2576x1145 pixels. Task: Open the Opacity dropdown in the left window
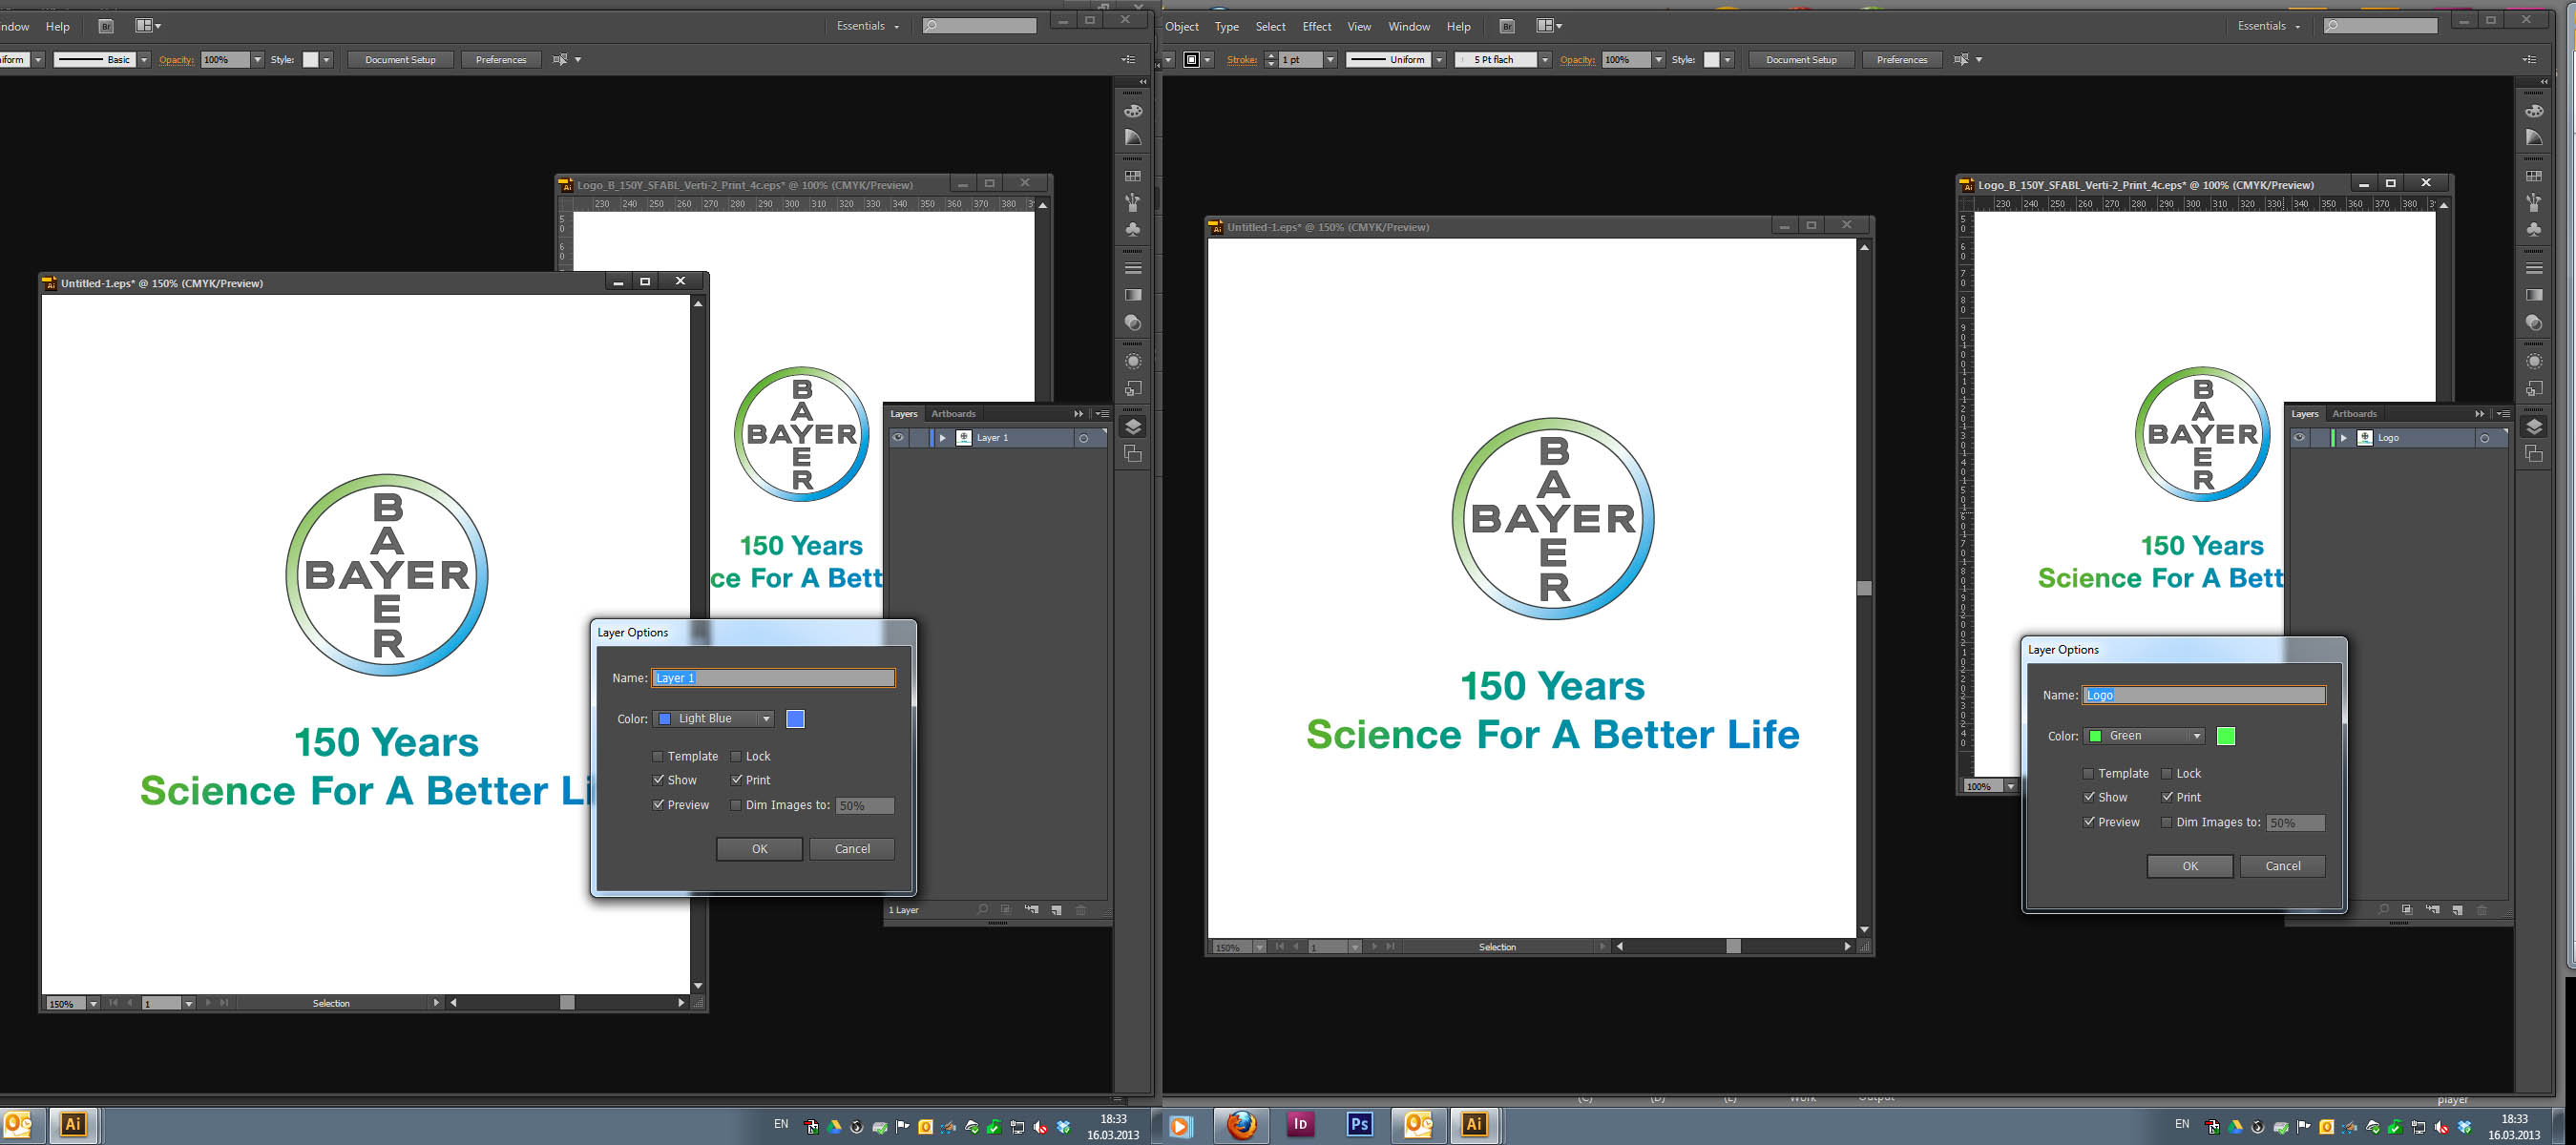(257, 60)
